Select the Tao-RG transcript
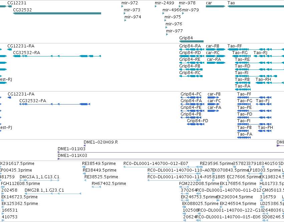284x222 pixels. 241,56
